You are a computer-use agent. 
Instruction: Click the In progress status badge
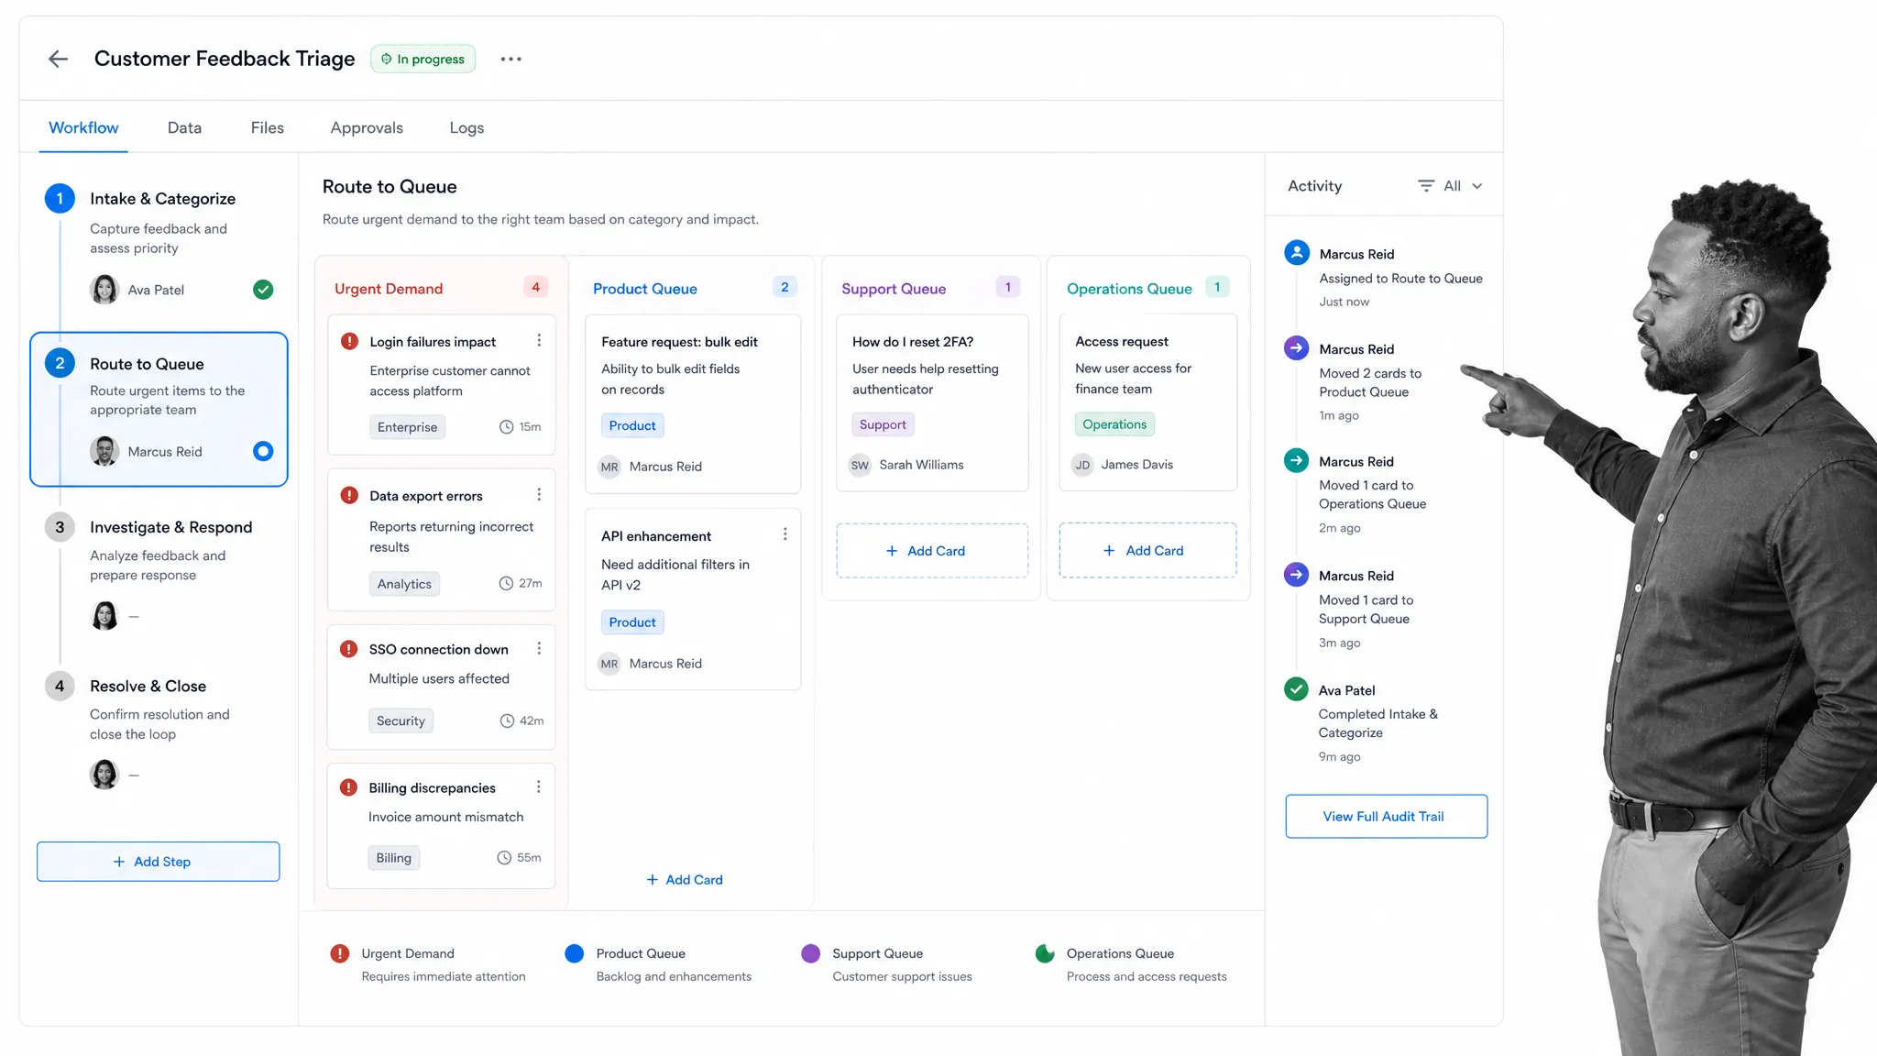[423, 59]
